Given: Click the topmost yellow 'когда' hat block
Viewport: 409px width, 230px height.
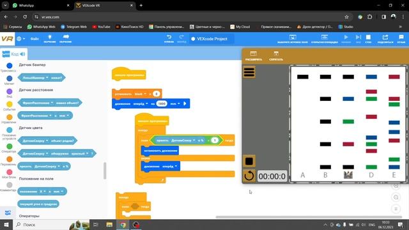Looking at the screenshot, I should point(128,74).
